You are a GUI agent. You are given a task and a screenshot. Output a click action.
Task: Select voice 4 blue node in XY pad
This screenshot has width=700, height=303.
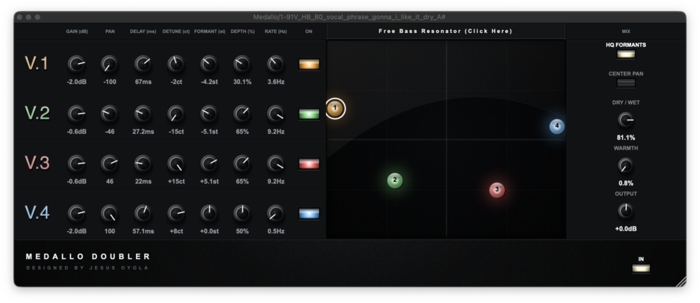click(x=556, y=127)
